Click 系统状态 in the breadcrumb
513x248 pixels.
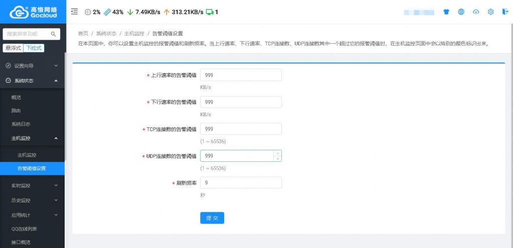click(x=106, y=34)
